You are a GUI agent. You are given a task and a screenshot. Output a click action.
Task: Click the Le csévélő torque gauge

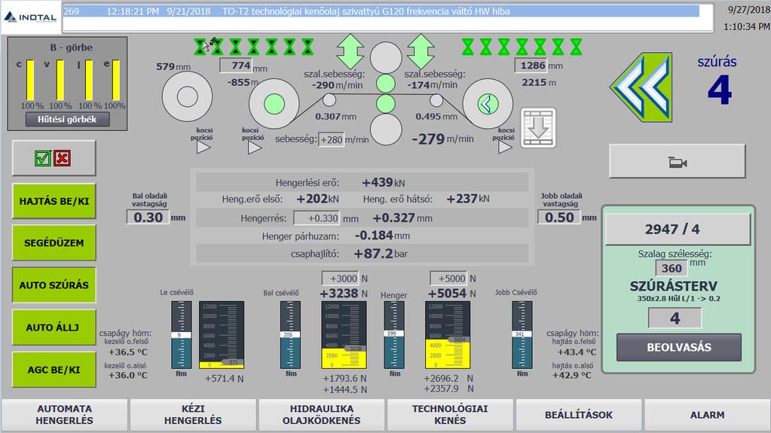coord(182,334)
